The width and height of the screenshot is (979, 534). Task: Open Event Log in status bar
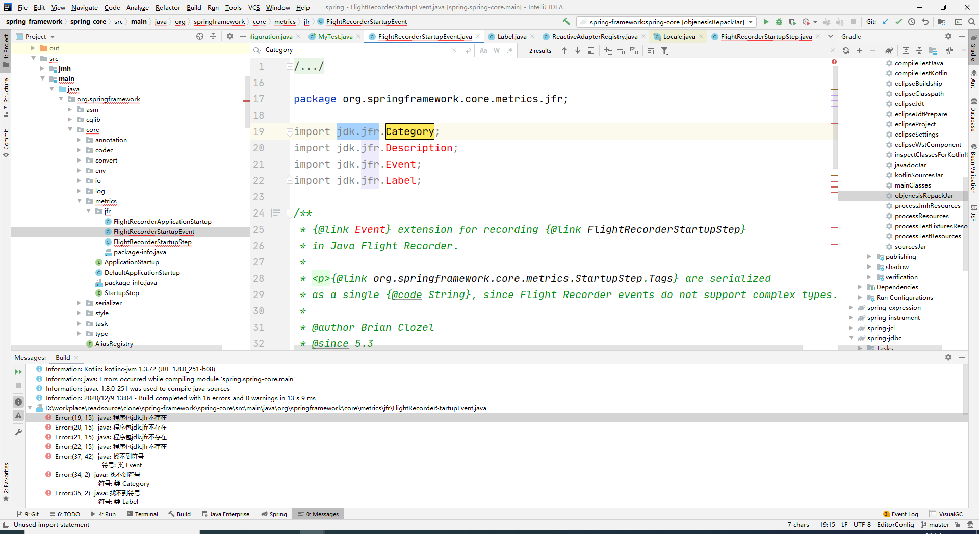pyautogui.click(x=900, y=514)
